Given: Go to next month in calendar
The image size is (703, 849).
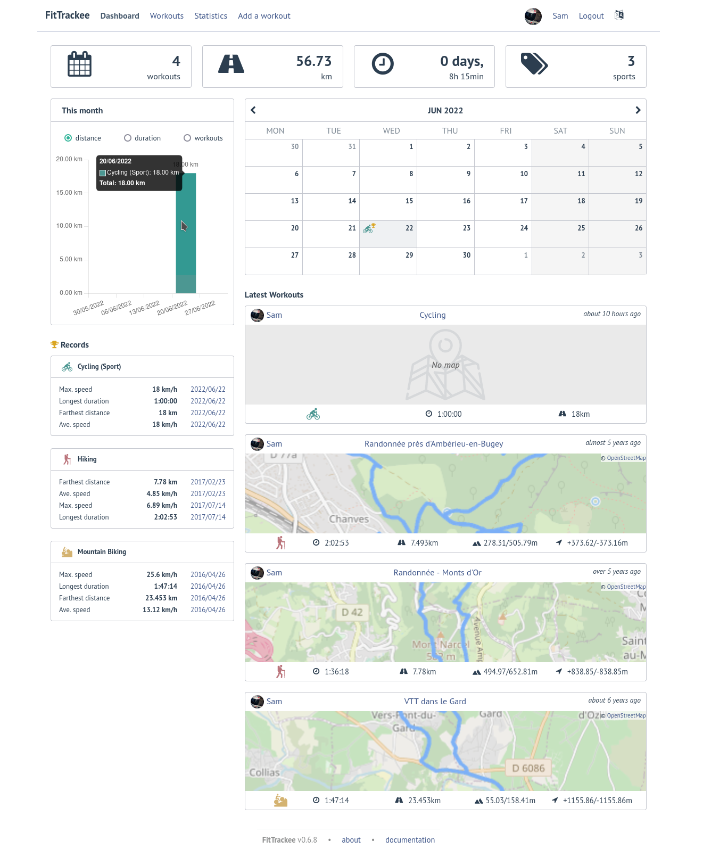Looking at the screenshot, I should coord(638,110).
